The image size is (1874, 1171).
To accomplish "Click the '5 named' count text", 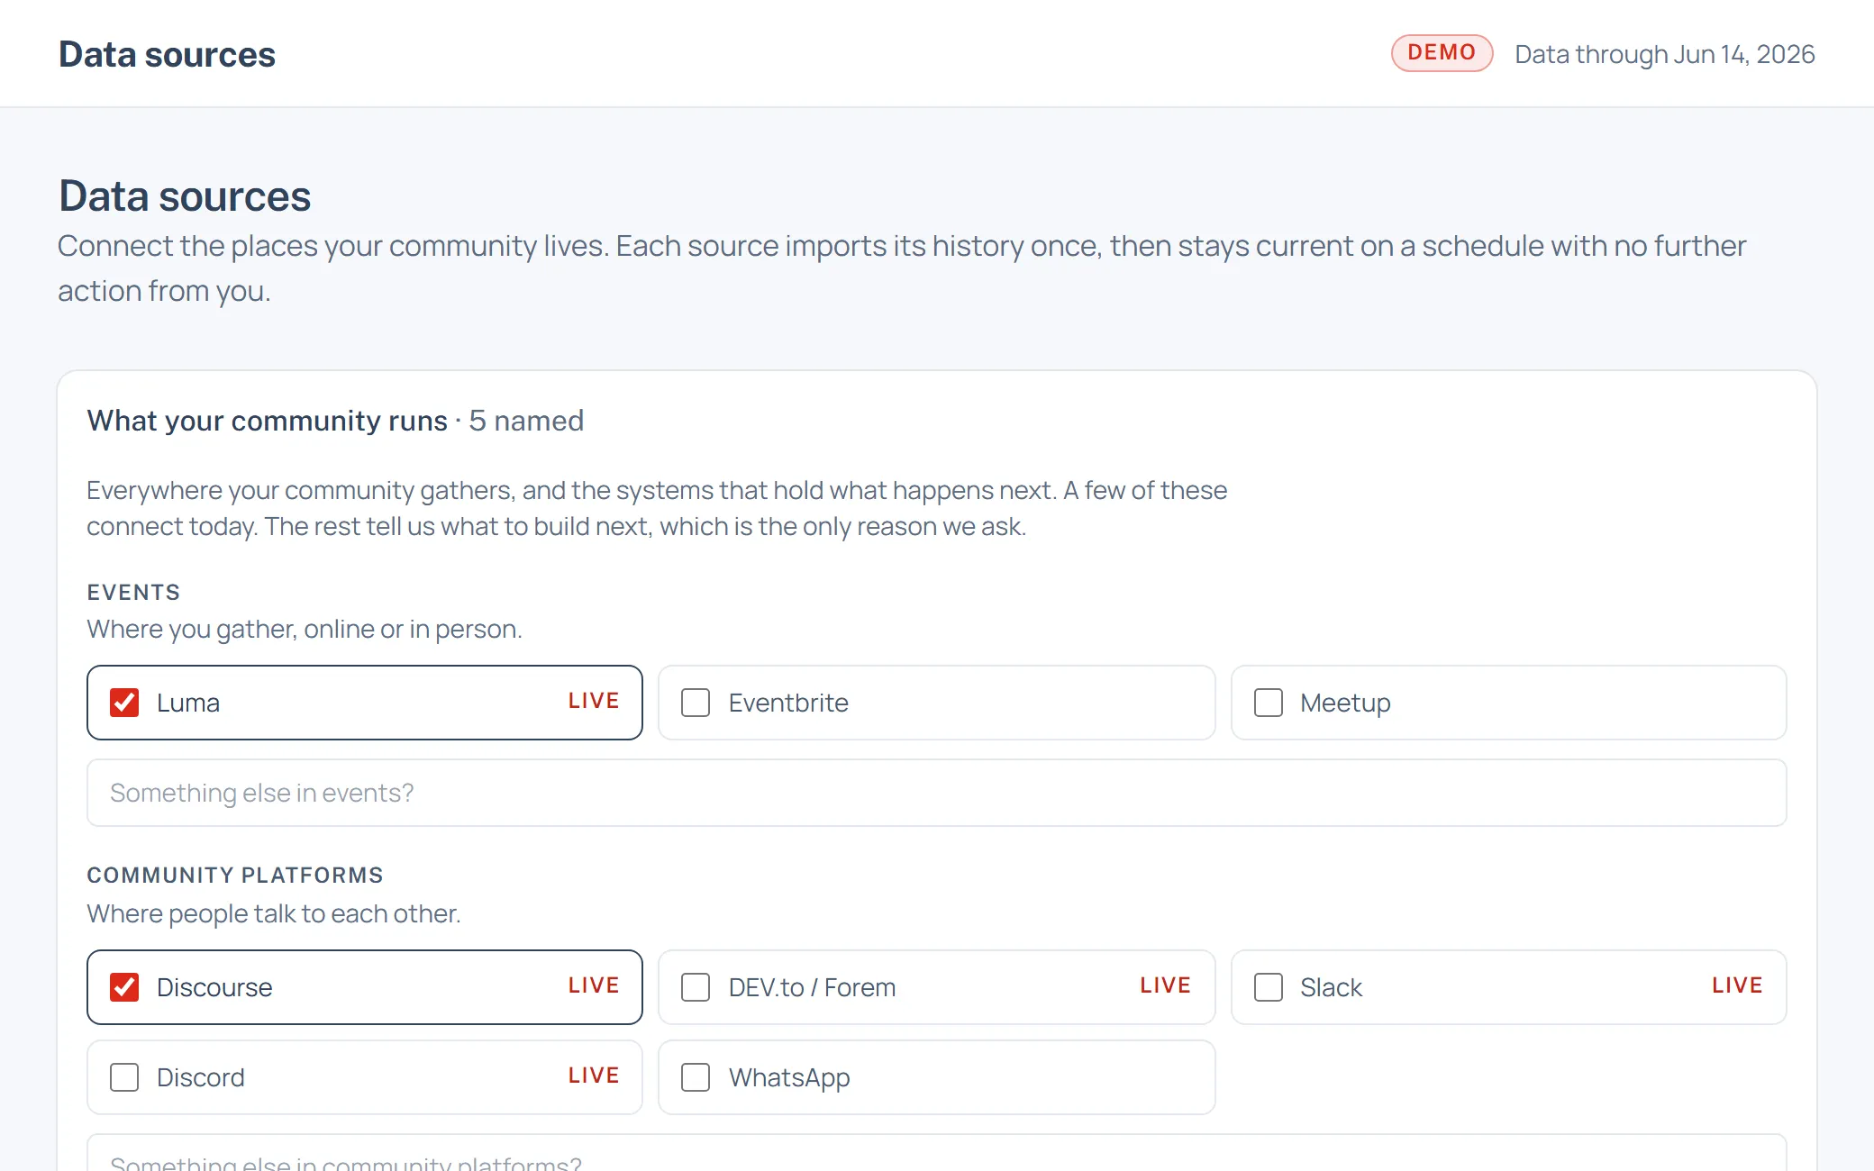I will click(526, 421).
